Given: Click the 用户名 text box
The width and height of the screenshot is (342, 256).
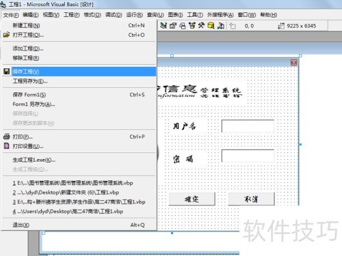Looking at the screenshot, I should [x=248, y=126].
